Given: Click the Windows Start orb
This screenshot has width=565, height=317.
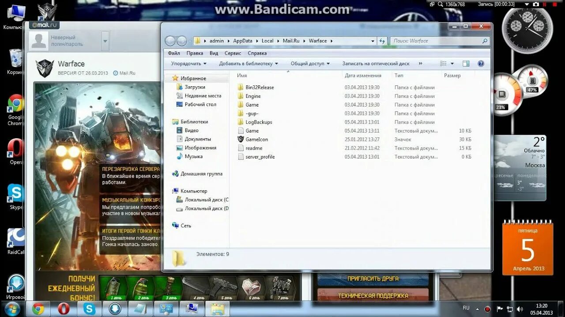Looking at the screenshot, I should 12,309.
